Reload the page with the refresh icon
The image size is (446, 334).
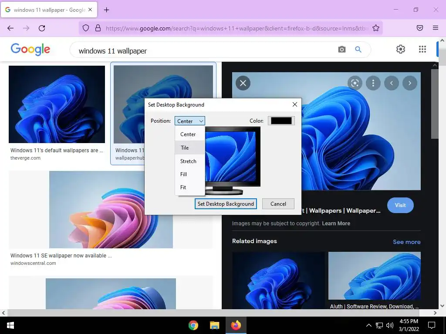tap(42, 28)
